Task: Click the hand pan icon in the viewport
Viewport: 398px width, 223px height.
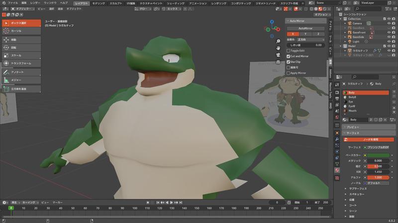Action: (x=279, y=48)
